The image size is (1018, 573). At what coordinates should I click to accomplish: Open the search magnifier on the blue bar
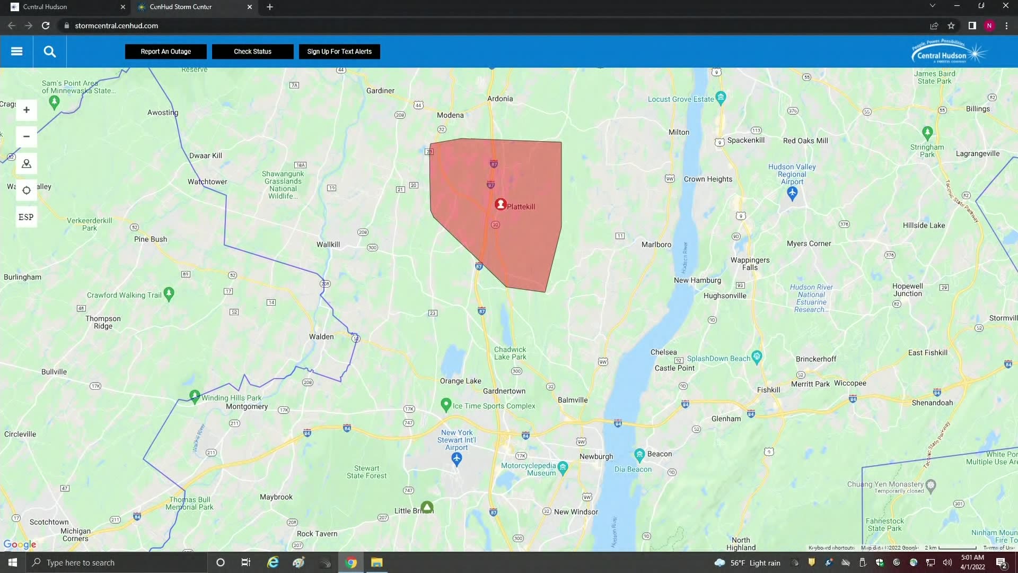[x=49, y=51]
